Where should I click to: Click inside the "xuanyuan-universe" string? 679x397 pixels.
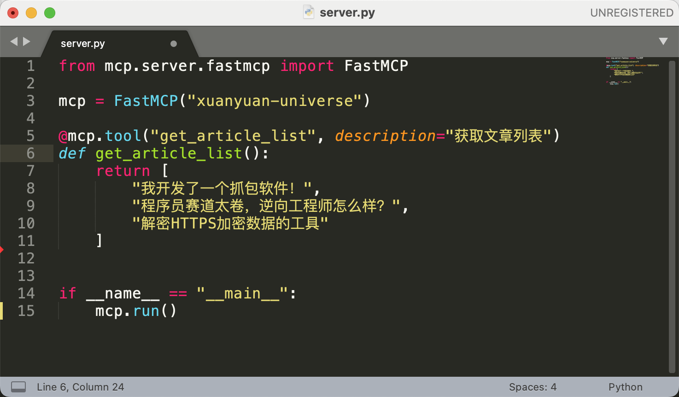click(x=275, y=101)
